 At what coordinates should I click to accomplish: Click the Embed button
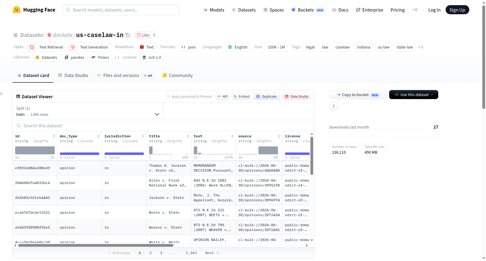pos(241,96)
